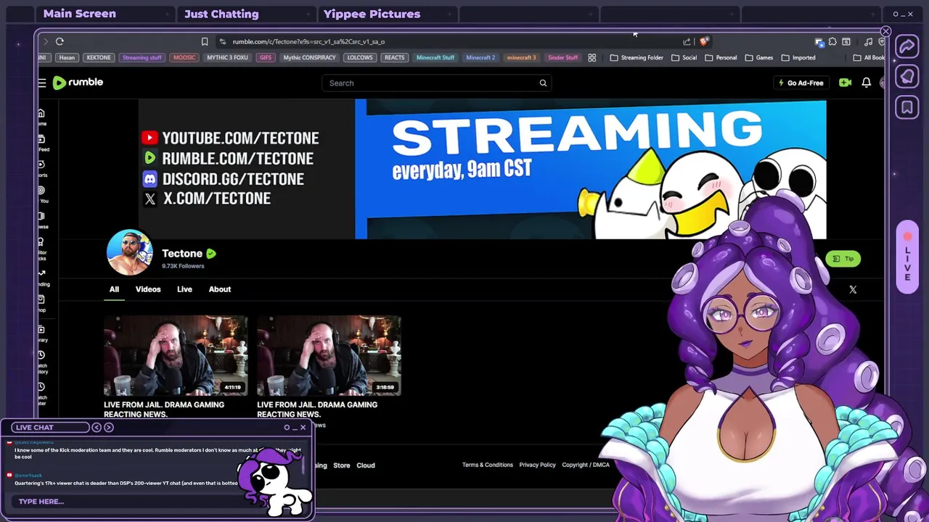Viewport: 929px width, 522px height.
Task: Click the overlay bell icon on right panel
Action: coord(907,77)
